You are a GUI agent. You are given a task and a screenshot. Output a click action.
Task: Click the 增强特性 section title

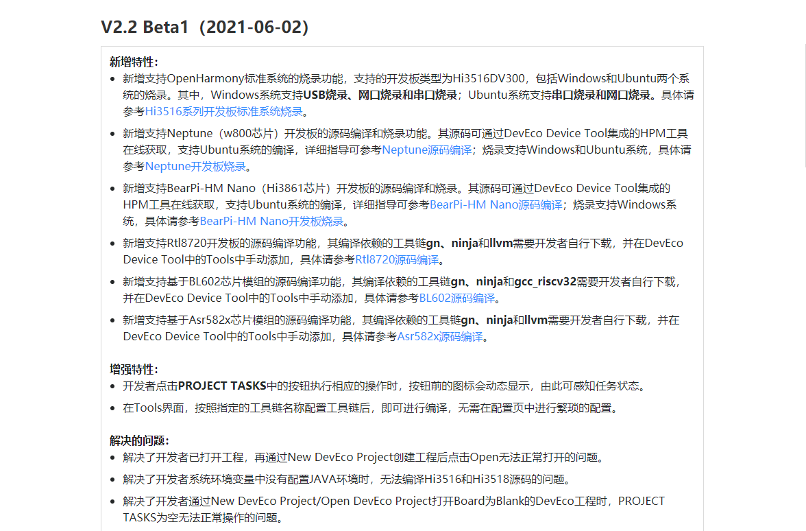pos(134,369)
